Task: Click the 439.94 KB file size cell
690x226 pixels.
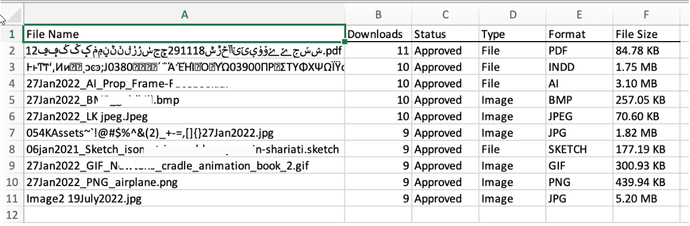Action: pyautogui.click(x=646, y=182)
